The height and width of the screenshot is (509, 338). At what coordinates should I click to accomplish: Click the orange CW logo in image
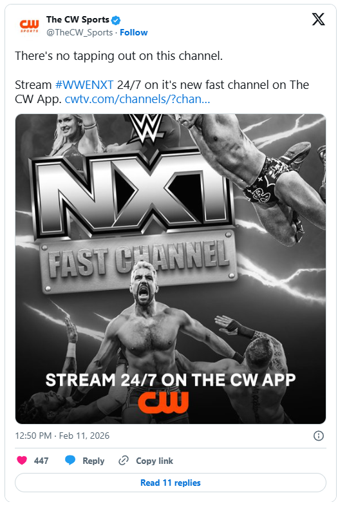tap(163, 402)
